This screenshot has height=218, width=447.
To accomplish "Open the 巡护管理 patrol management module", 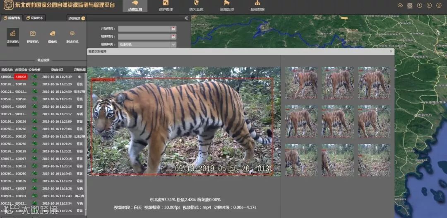I will pos(166,6).
